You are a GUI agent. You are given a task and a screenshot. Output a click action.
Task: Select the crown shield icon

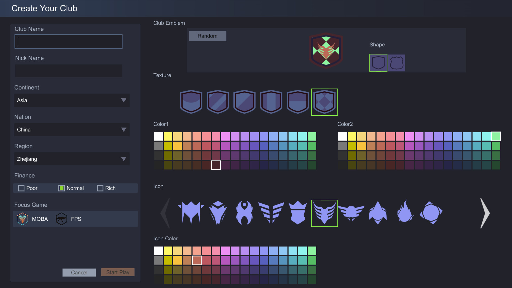[x=298, y=213]
